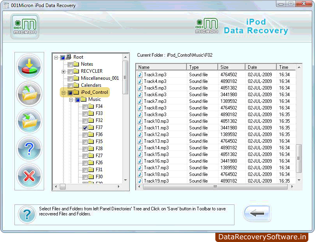Toggle the Root checkbox
315x242 pixels.
[x=63, y=57]
